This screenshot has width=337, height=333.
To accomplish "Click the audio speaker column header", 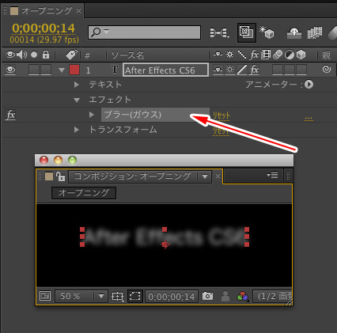I will pos(21,55).
